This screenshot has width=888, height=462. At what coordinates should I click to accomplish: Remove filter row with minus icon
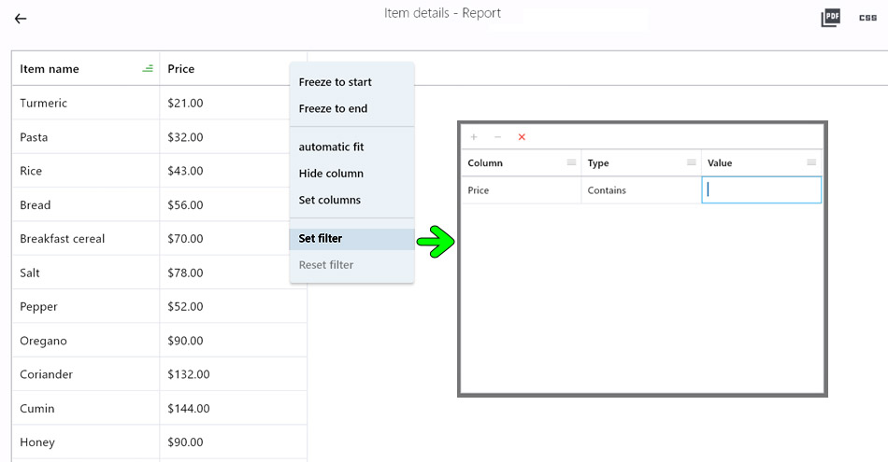[x=497, y=137]
